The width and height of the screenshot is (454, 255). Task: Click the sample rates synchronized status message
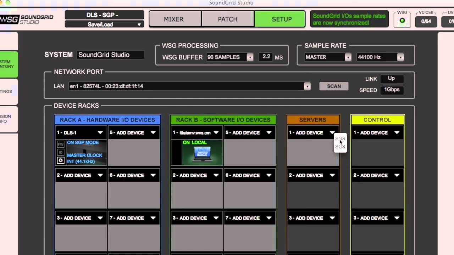[x=349, y=19]
